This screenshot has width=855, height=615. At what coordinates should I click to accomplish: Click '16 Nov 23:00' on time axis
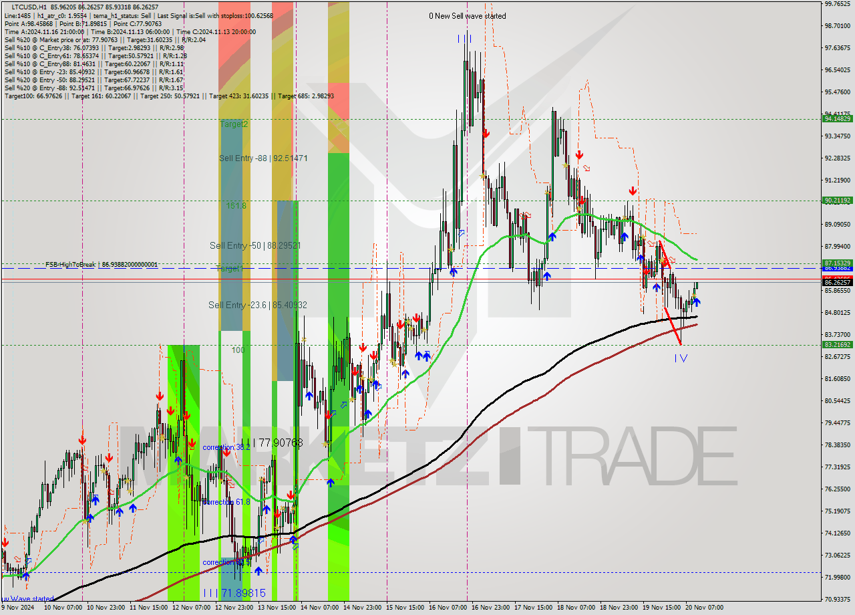[491, 608]
